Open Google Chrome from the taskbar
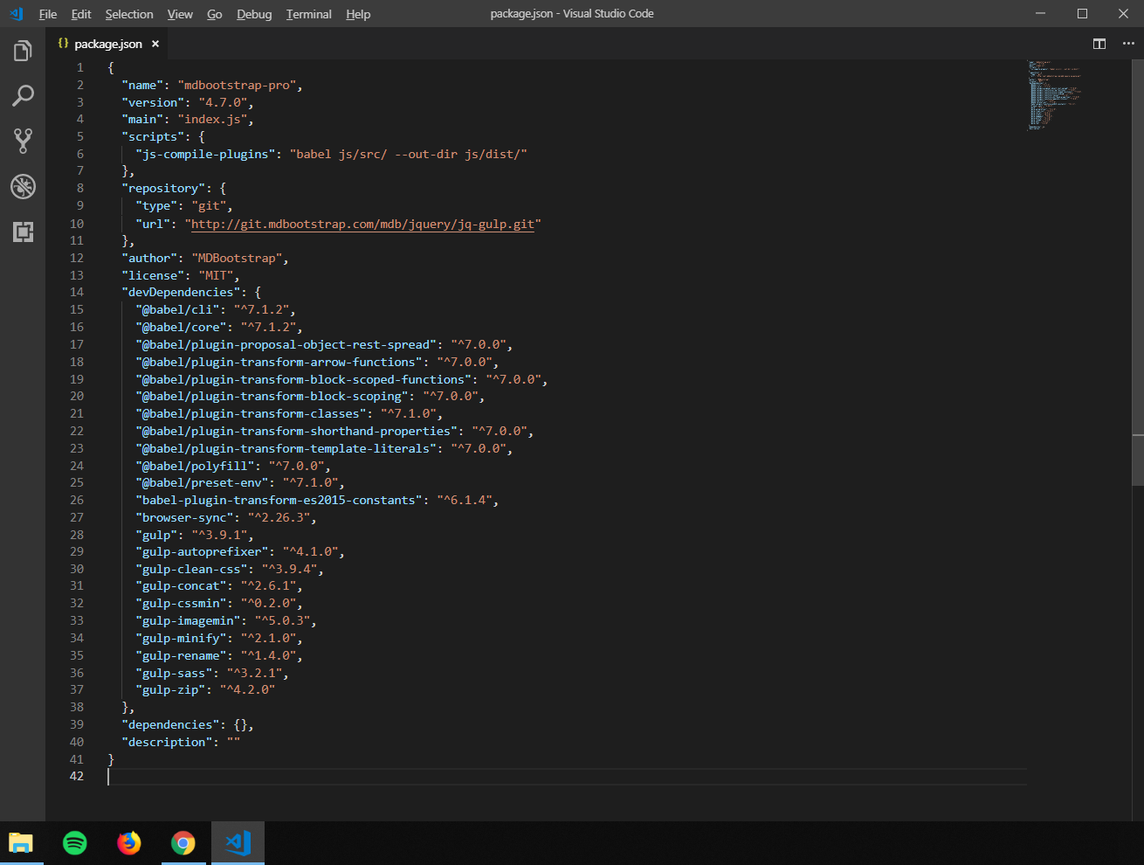The height and width of the screenshot is (865, 1144). click(x=183, y=843)
